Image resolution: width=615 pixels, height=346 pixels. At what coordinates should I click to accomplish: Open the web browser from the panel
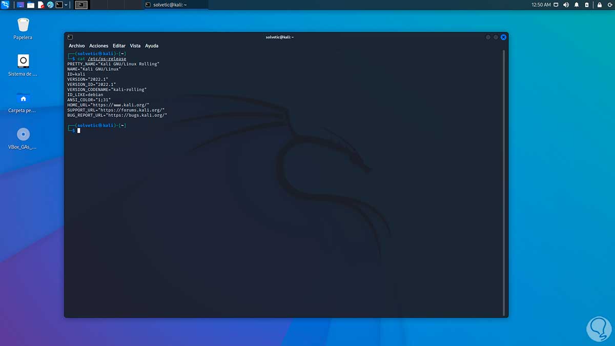tap(50, 5)
